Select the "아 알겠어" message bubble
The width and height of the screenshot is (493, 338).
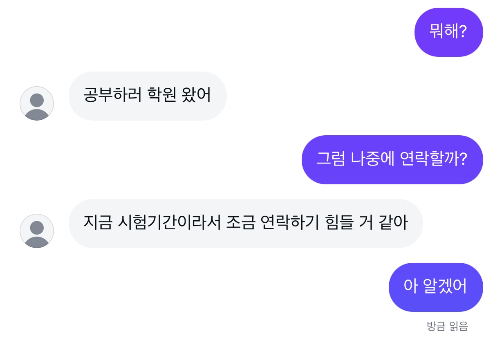coord(435,287)
